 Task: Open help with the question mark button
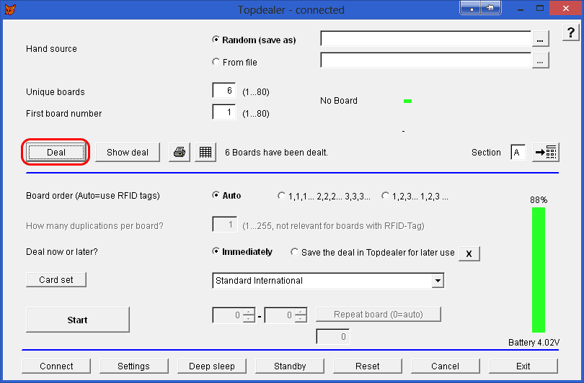click(x=570, y=32)
